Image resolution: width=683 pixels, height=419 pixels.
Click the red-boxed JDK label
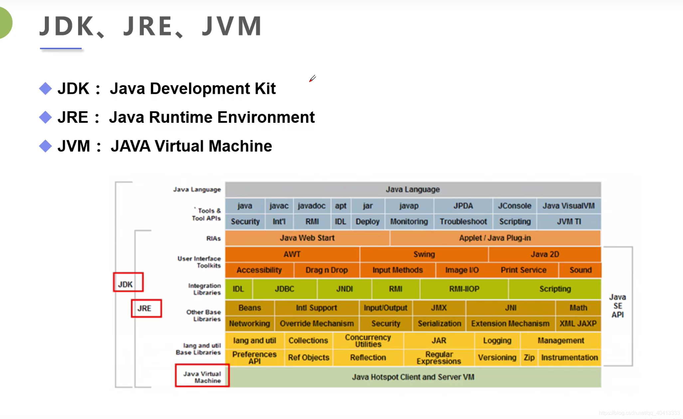click(128, 282)
